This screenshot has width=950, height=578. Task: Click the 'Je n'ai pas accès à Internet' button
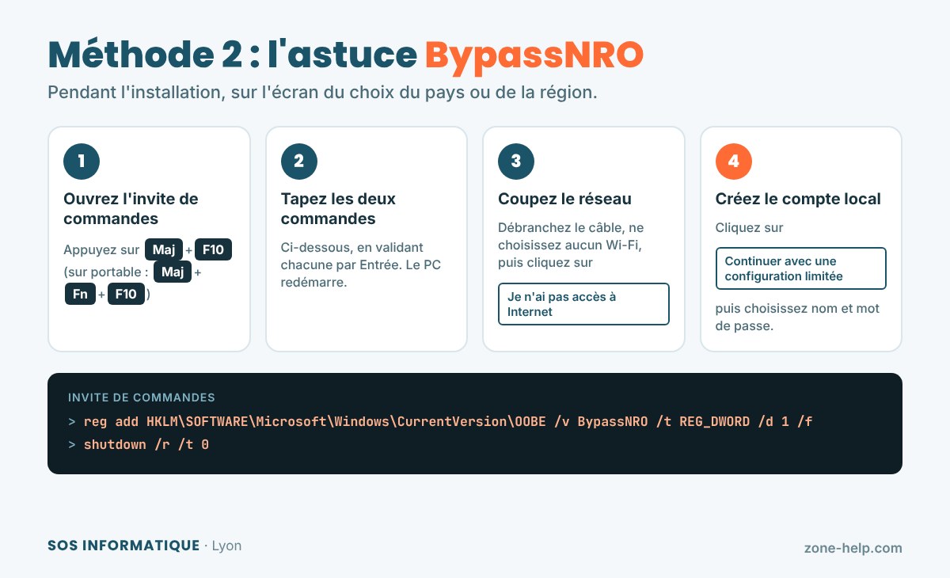583,304
